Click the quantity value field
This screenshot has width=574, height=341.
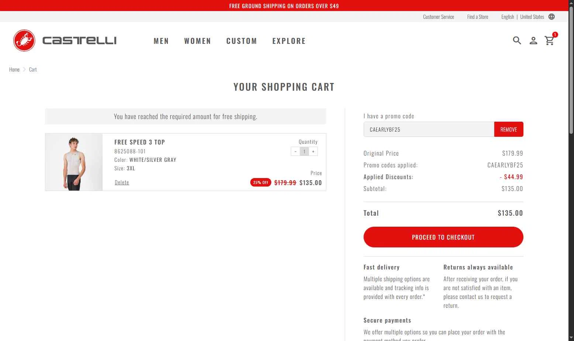pyautogui.click(x=304, y=152)
